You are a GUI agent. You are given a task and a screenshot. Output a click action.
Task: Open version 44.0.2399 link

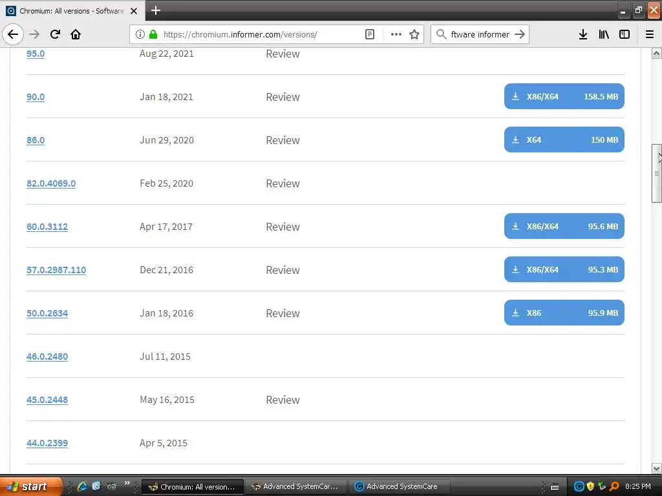click(47, 443)
